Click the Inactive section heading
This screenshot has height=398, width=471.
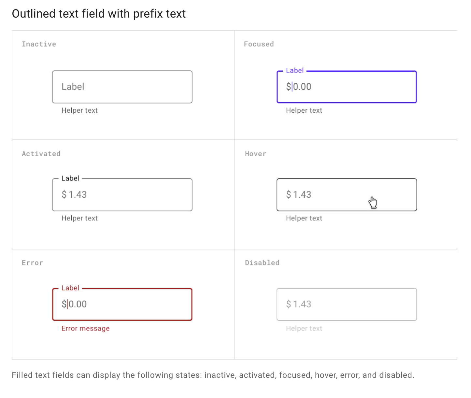39,44
